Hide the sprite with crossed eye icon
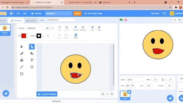 [133, 86]
